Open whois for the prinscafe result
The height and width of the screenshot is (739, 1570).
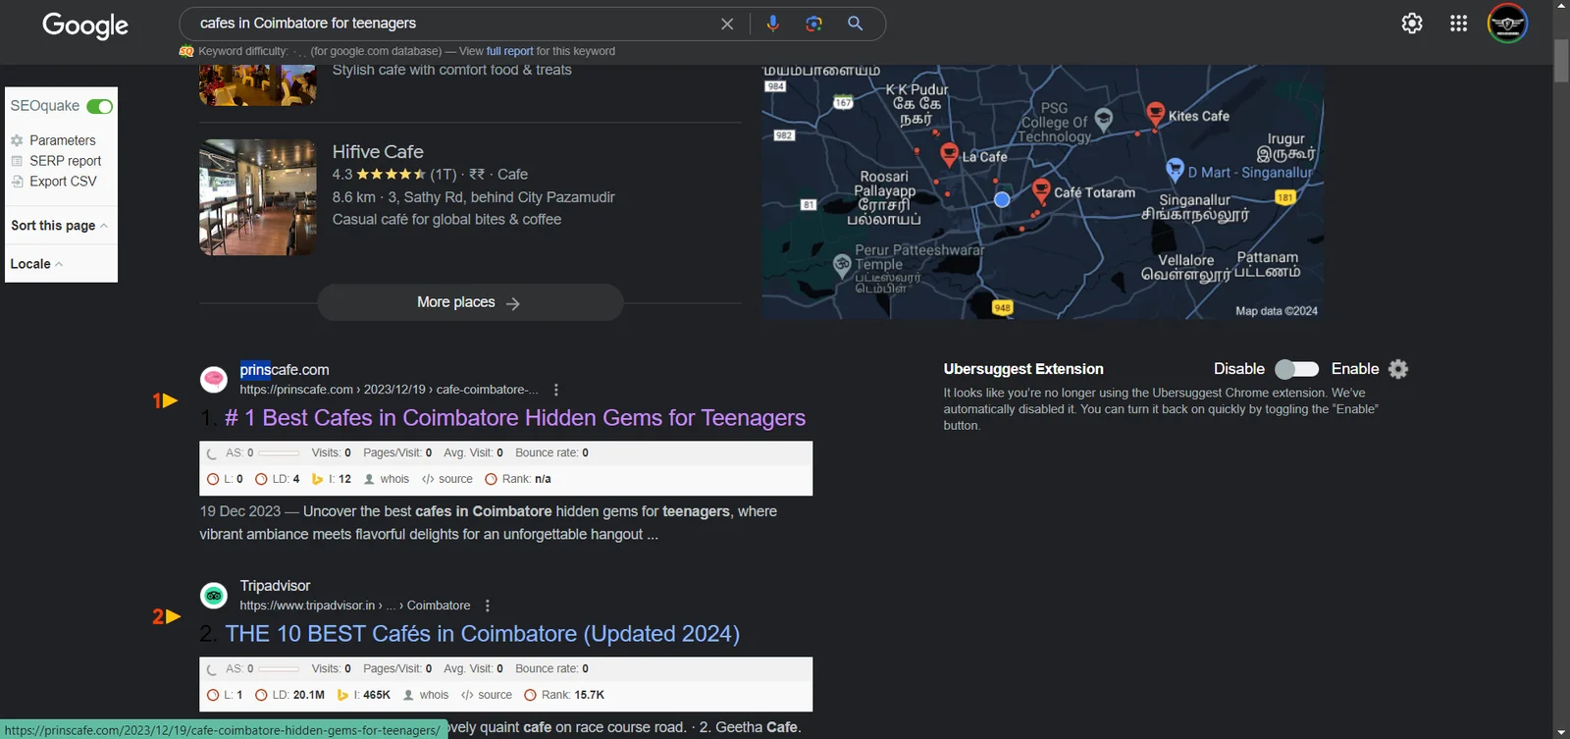click(x=387, y=479)
